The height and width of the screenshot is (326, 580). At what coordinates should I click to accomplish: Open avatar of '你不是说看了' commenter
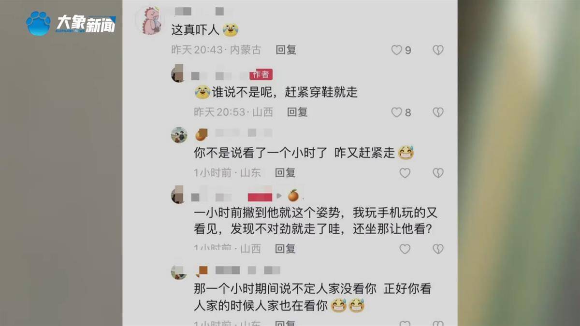point(179,135)
